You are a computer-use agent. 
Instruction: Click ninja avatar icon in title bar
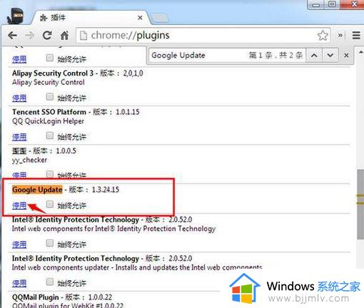[16, 16]
